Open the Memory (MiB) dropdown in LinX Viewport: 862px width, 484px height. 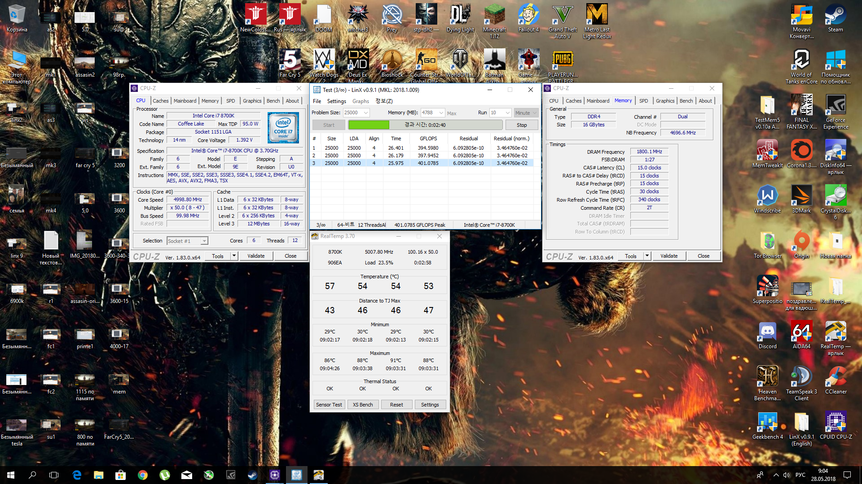tap(441, 113)
